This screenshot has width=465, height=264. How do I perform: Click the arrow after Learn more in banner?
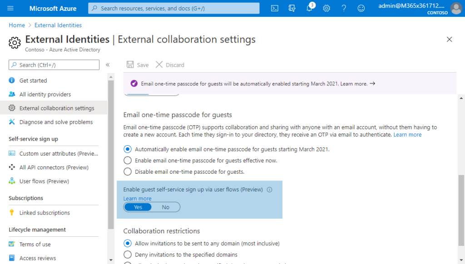tap(372, 83)
